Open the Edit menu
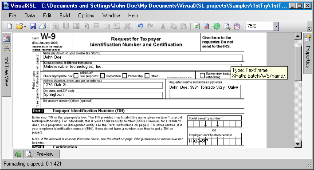 click(x=47, y=16)
